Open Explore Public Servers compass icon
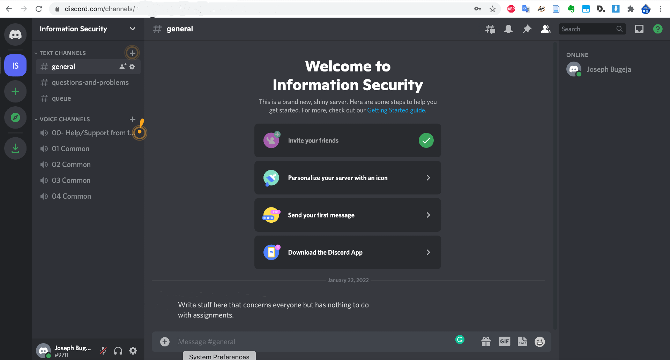The image size is (670, 360). coord(15,118)
